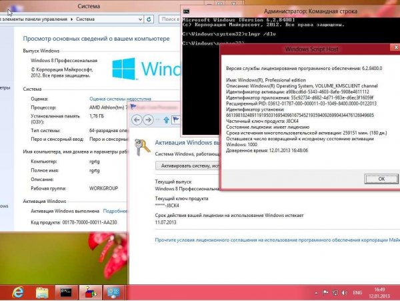
Task: Open the Action Center flag in tray
Action: [x=326, y=292]
